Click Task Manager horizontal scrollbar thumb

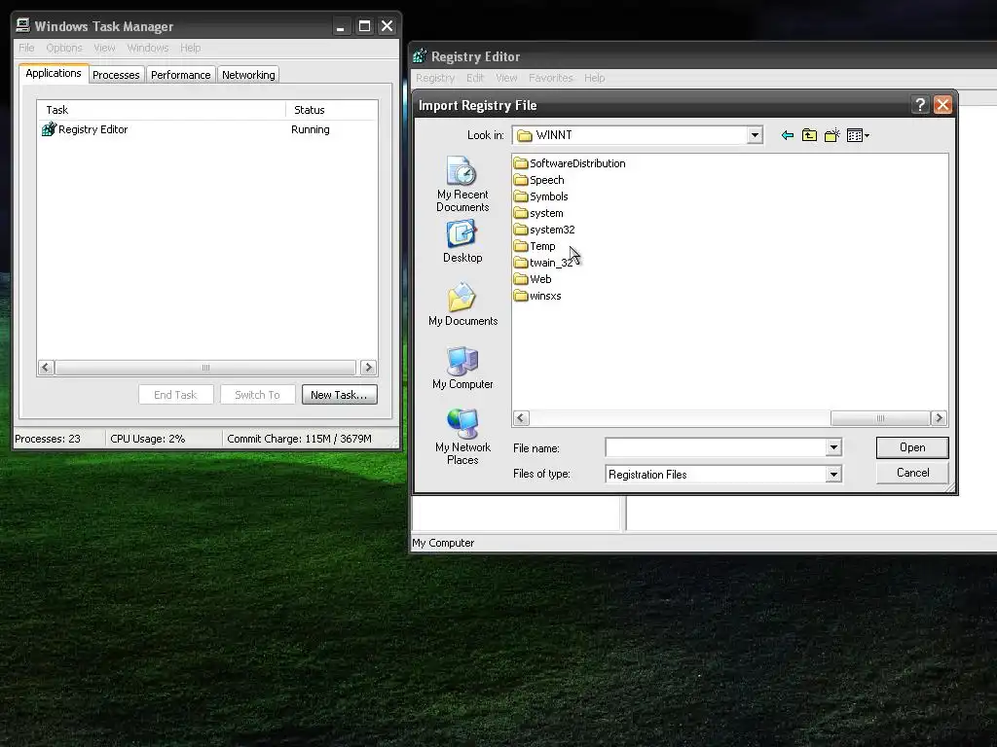[205, 368]
